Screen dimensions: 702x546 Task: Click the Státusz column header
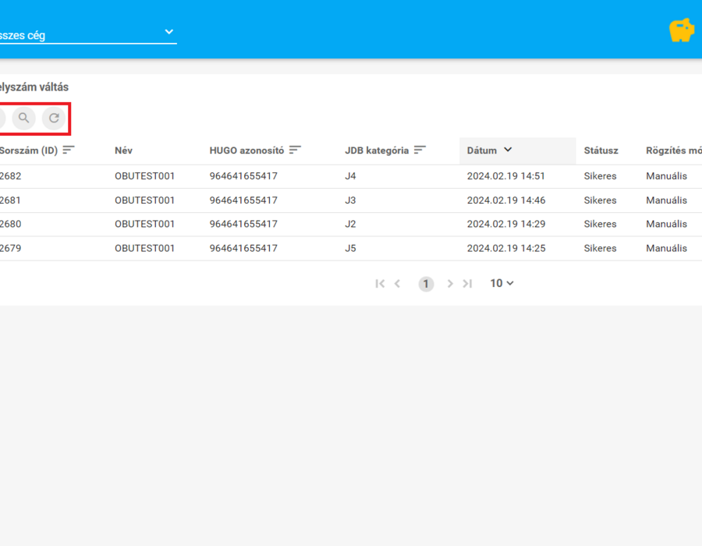pos(601,151)
